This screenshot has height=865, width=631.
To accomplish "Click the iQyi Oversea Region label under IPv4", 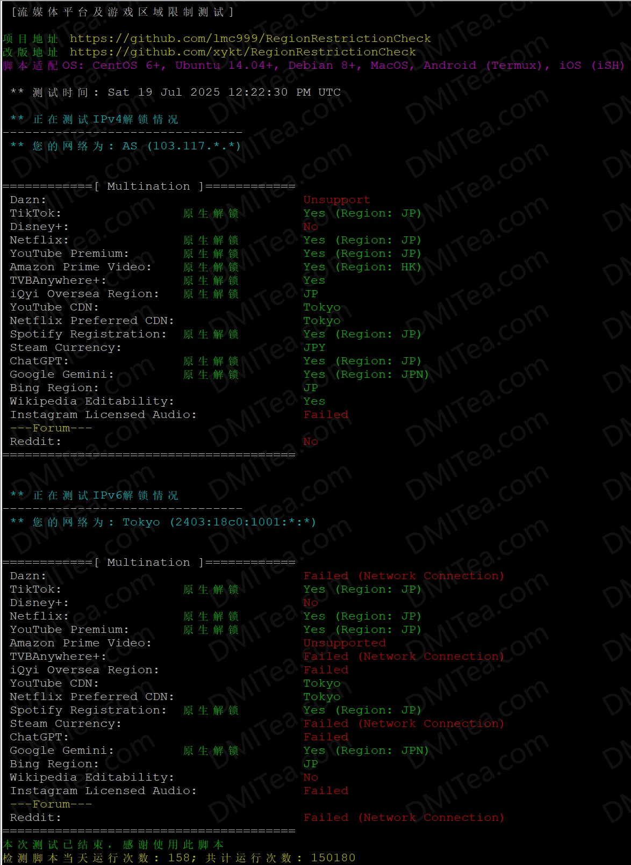I will (84, 294).
